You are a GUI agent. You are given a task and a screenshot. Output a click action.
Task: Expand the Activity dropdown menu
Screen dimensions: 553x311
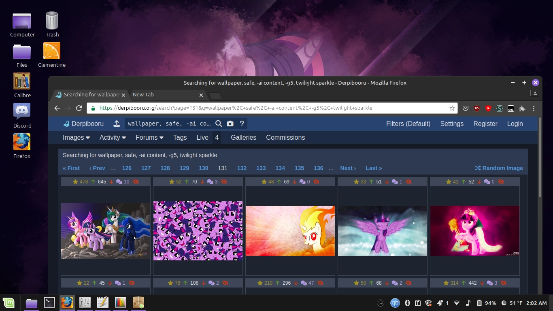pos(113,137)
